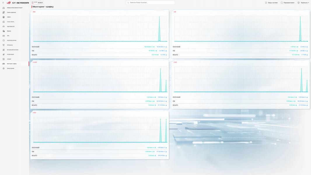Click the globe language icon
311x175 pixels.
coord(298,3)
